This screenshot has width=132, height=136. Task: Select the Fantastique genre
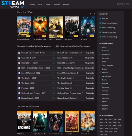pos(106,76)
